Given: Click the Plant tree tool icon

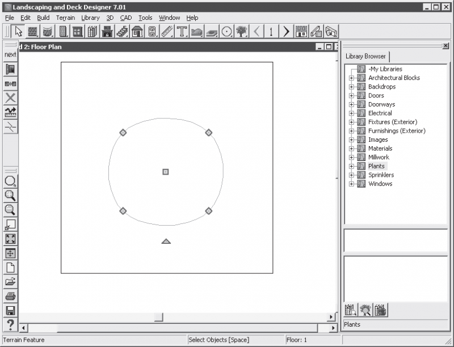Looking at the screenshot, I should pos(242,32).
